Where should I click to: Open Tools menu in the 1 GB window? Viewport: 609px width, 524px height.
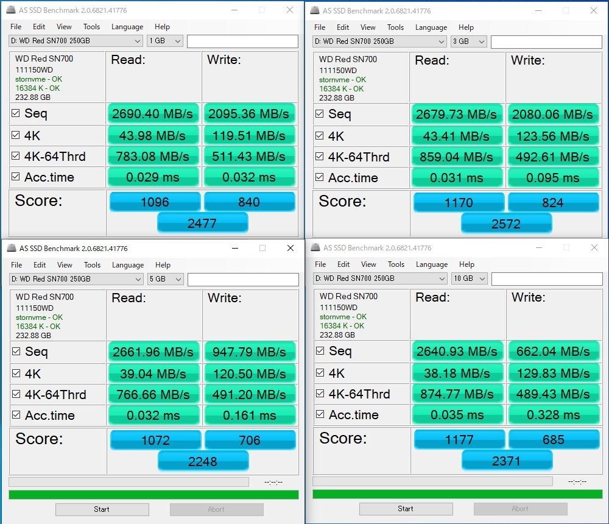[92, 27]
